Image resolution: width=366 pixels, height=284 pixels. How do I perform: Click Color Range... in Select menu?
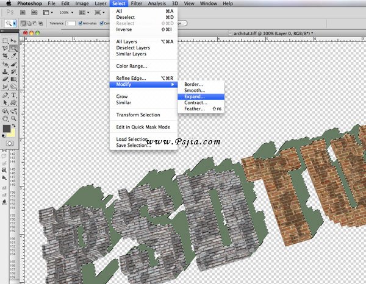[132, 66]
